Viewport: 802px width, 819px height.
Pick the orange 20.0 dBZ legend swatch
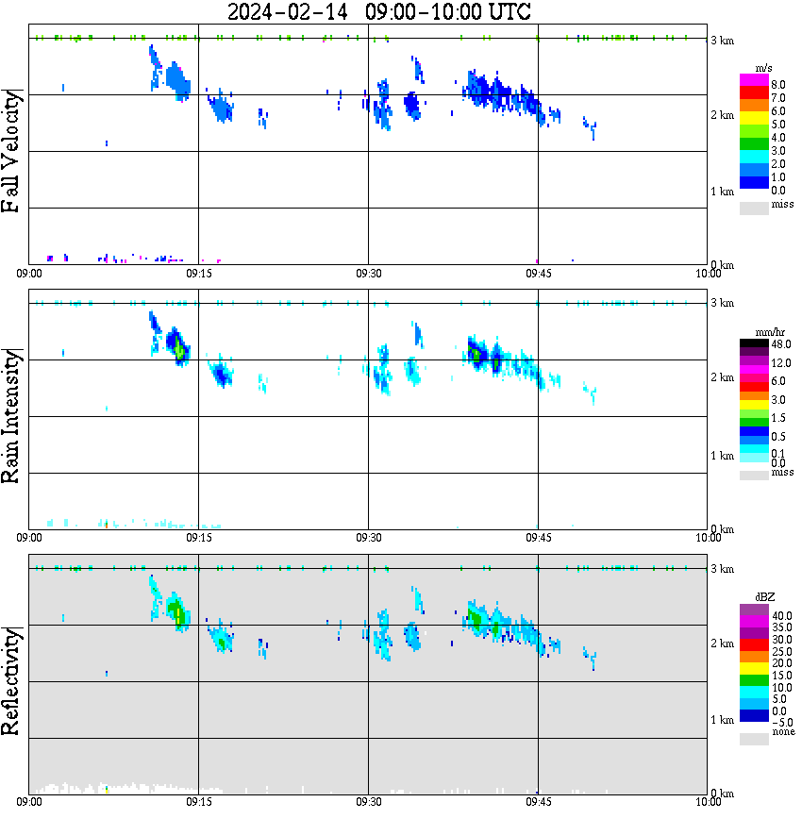coord(754,657)
